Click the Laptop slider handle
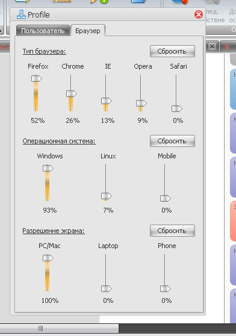The image size is (236, 336). tap(107, 288)
